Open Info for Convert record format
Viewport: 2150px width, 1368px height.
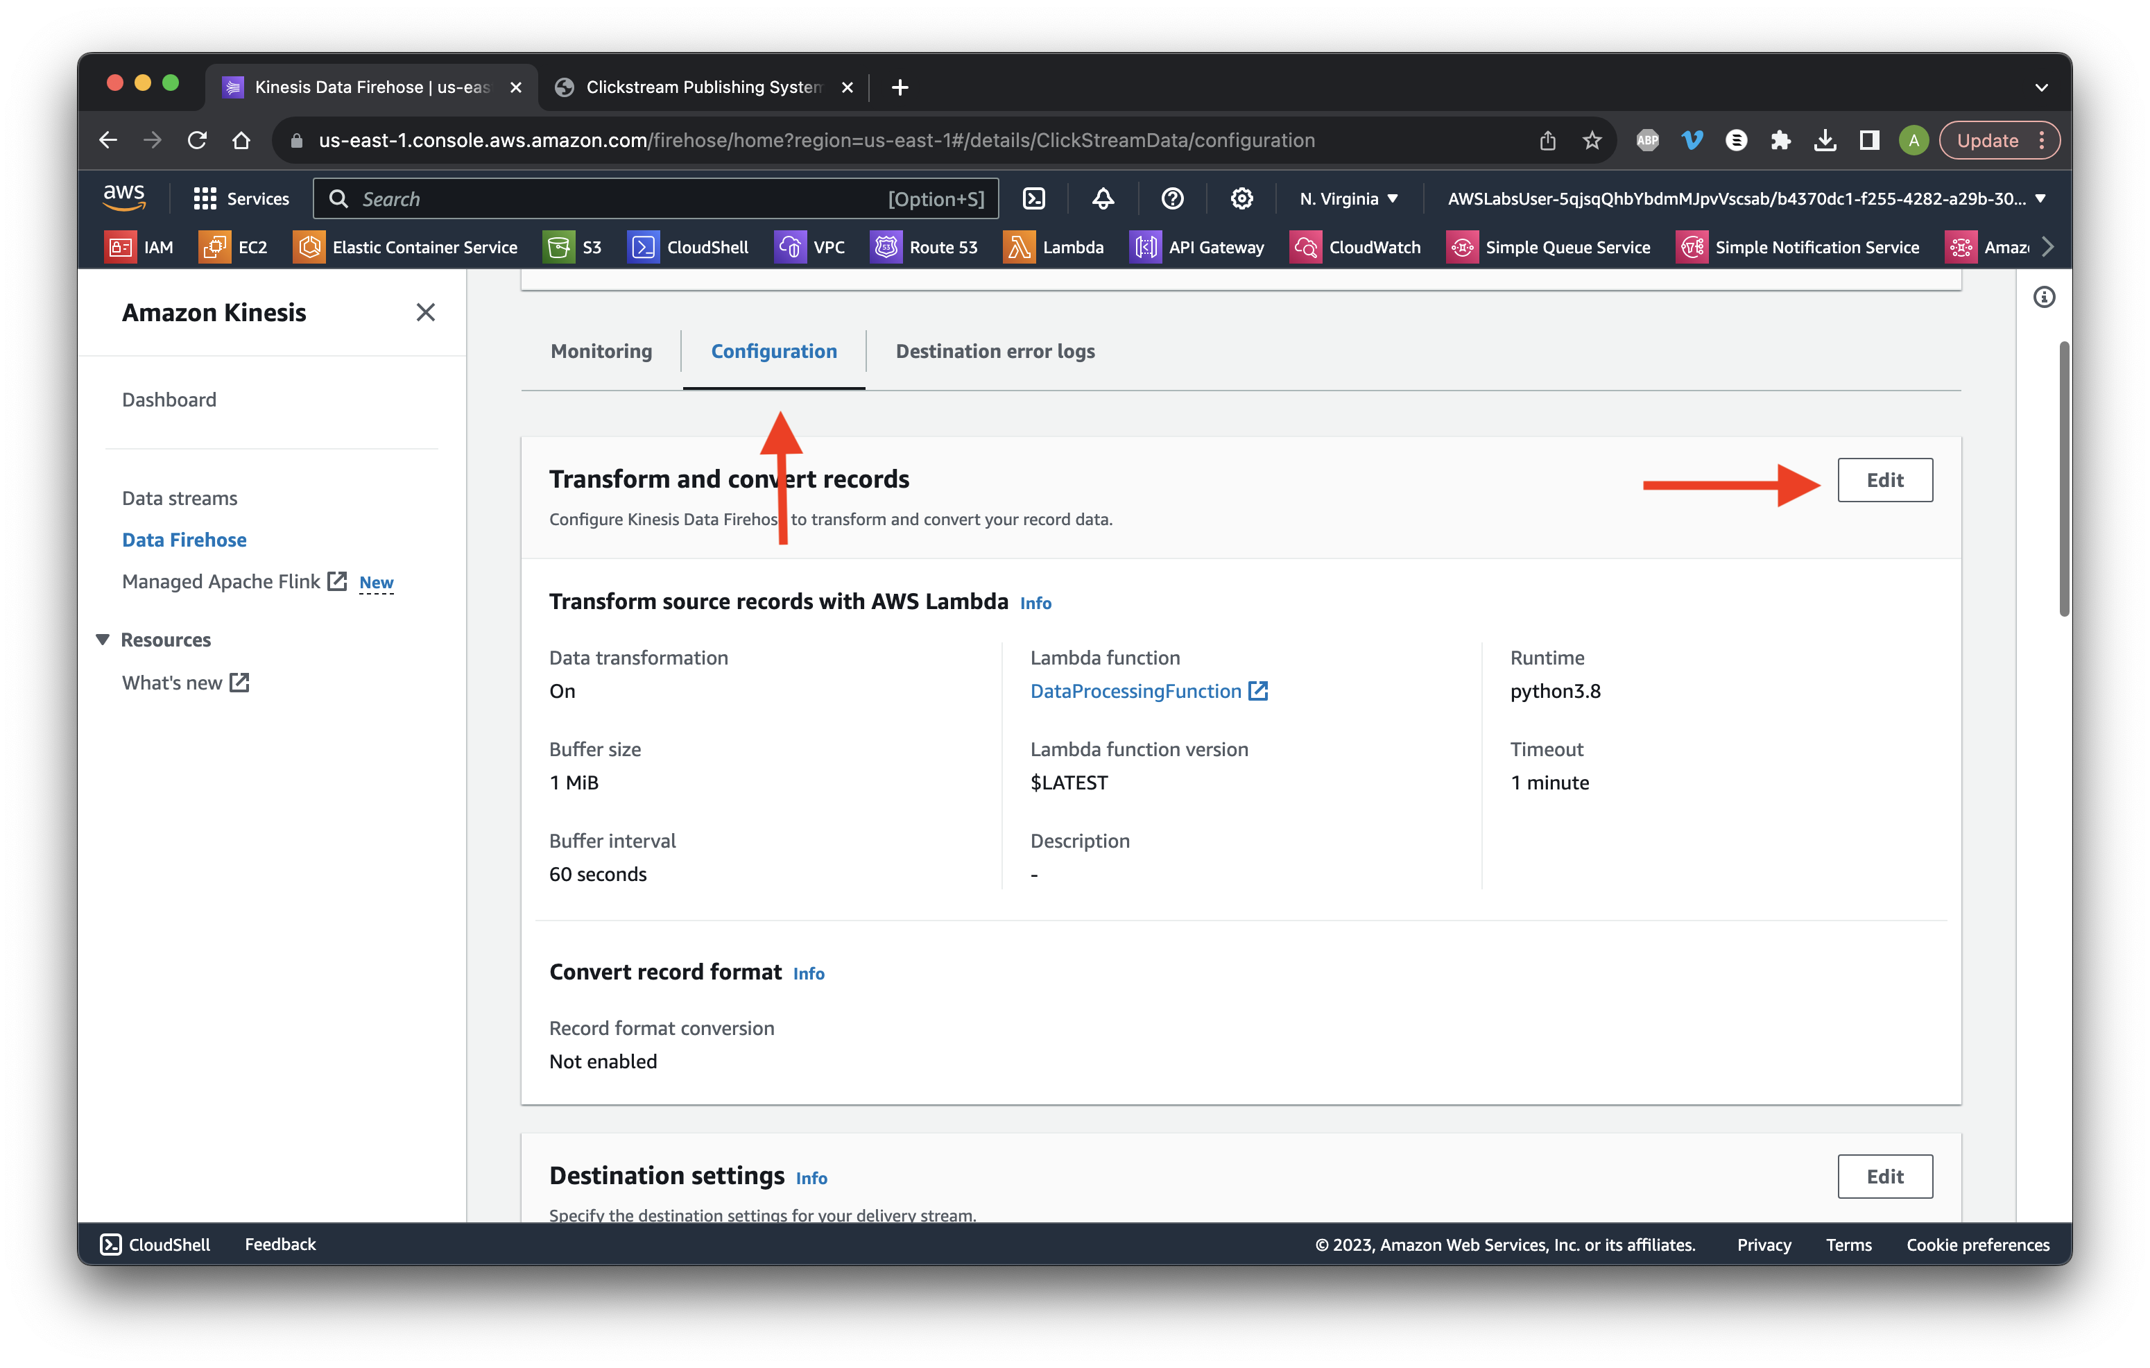coord(808,974)
